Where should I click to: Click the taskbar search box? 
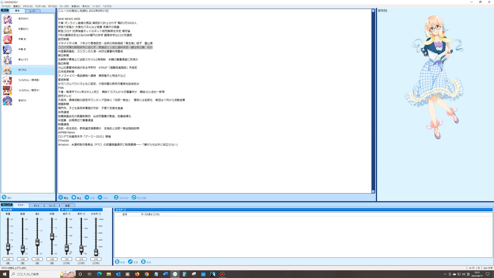tap(43, 274)
